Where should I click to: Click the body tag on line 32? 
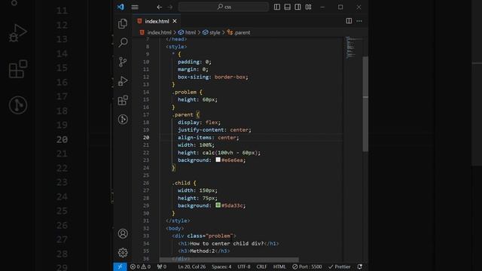click(175, 228)
